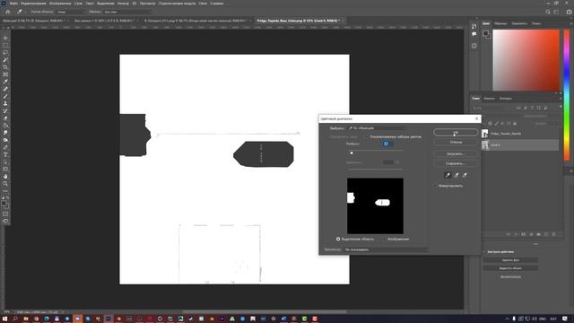
Task: Select the Magic Wand tool
Action: click(x=5, y=60)
